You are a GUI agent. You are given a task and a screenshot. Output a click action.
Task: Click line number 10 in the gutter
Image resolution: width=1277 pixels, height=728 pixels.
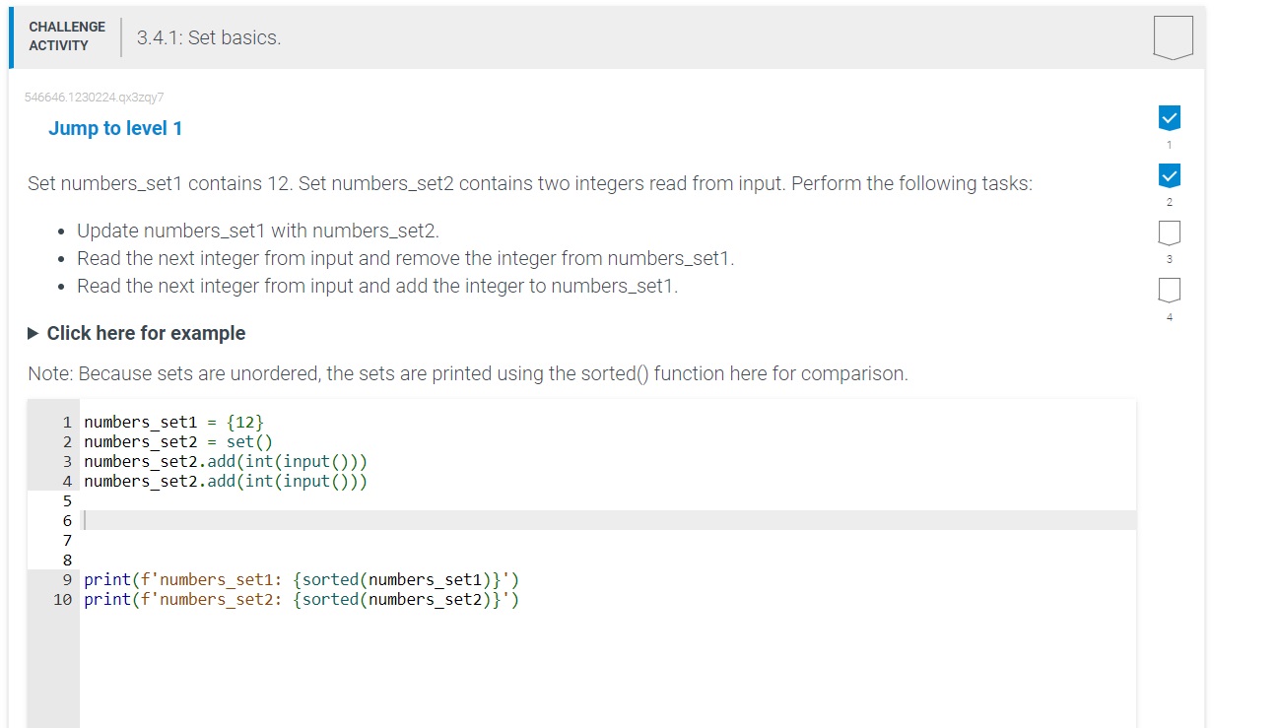(x=63, y=599)
